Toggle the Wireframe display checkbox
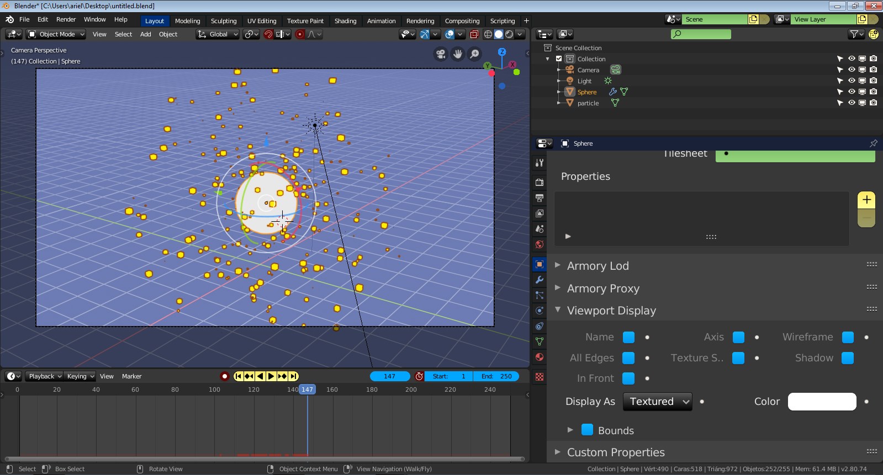This screenshot has width=883, height=475. 848,337
